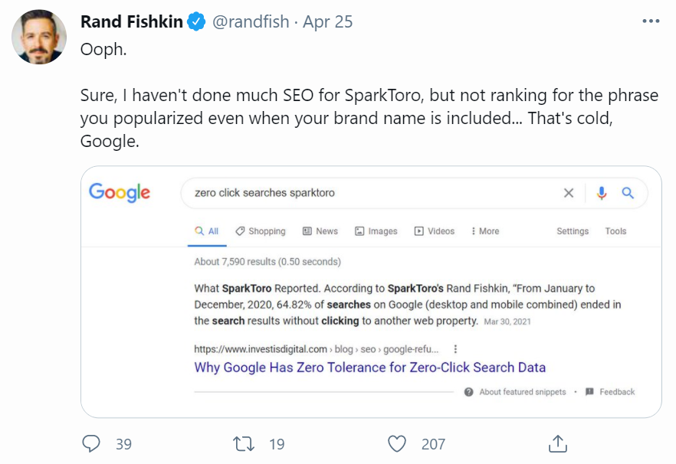
Task: Like the tweet with heart icon
Action: tap(396, 443)
